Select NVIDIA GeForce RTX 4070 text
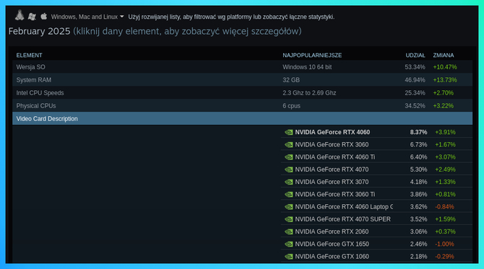This screenshot has width=484, height=269. tap(332, 169)
